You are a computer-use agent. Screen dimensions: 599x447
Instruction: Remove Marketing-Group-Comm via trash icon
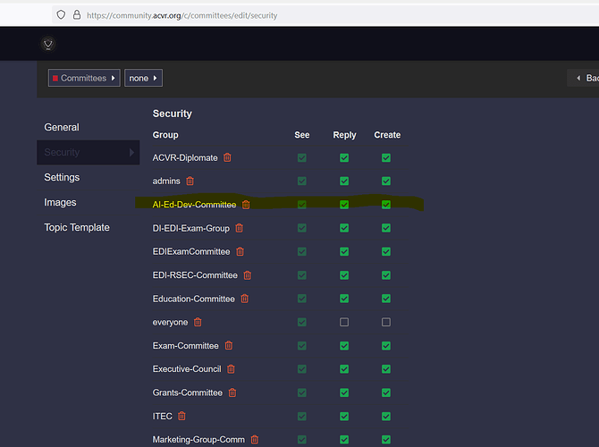click(x=255, y=439)
